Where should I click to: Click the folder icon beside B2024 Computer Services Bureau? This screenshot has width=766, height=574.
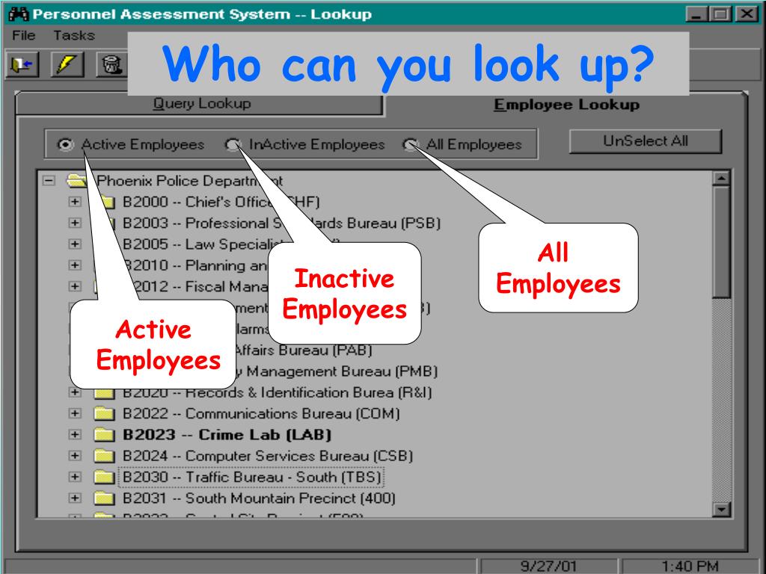tap(103, 456)
